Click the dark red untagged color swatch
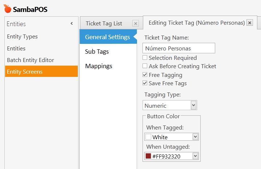 tap(148, 156)
